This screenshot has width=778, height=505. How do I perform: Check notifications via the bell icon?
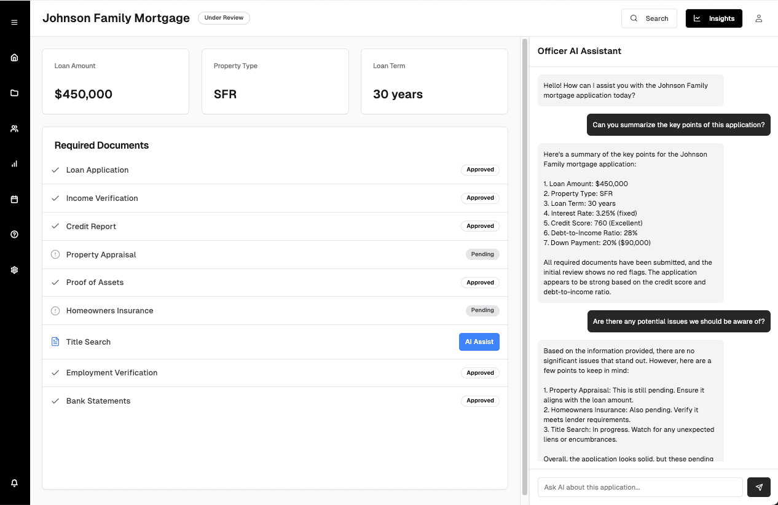(x=14, y=483)
